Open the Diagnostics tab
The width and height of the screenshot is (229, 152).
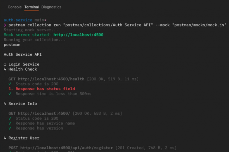coord(51,7)
